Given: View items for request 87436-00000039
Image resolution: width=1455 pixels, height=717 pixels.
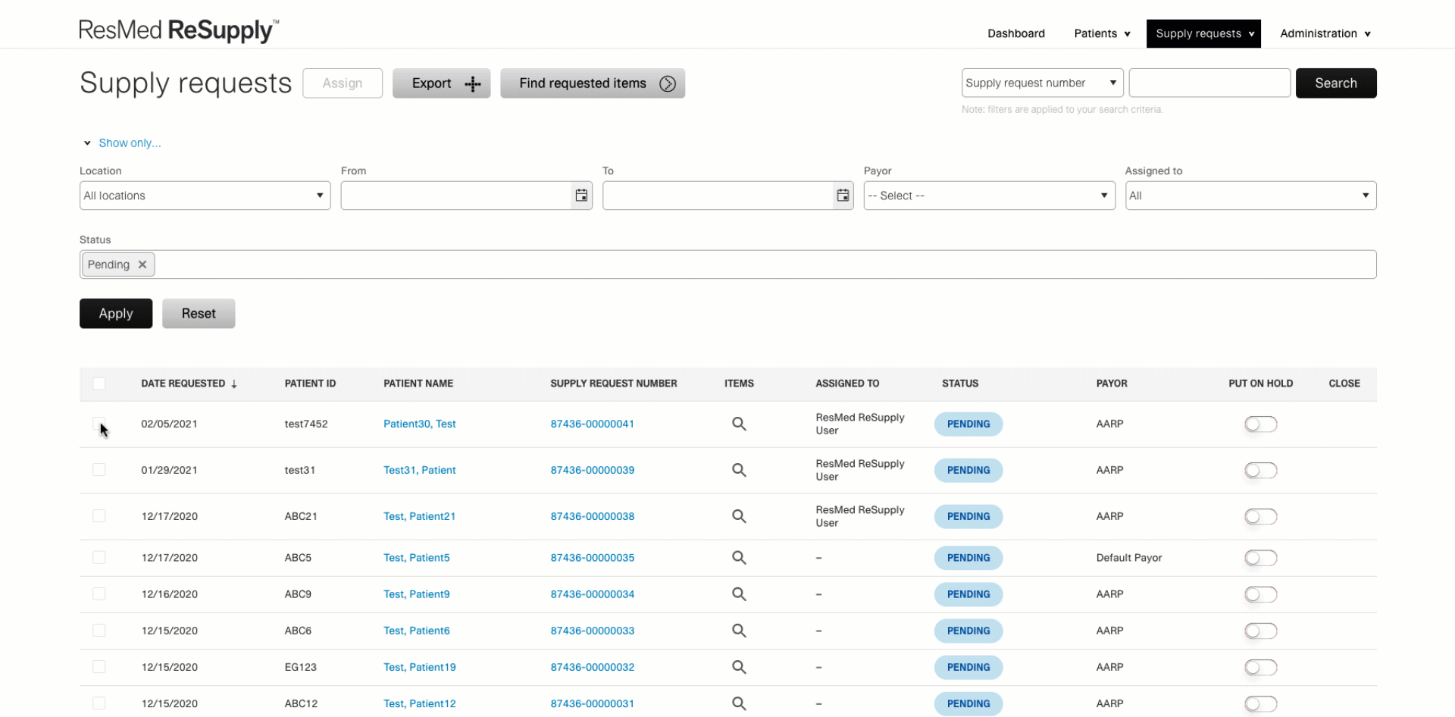Looking at the screenshot, I should (x=739, y=470).
